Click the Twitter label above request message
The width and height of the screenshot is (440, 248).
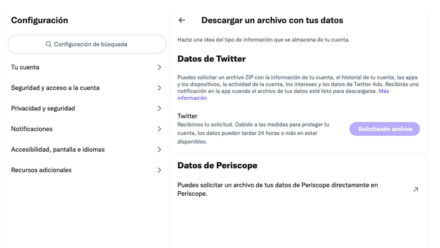pyautogui.click(x=187, y=116)
